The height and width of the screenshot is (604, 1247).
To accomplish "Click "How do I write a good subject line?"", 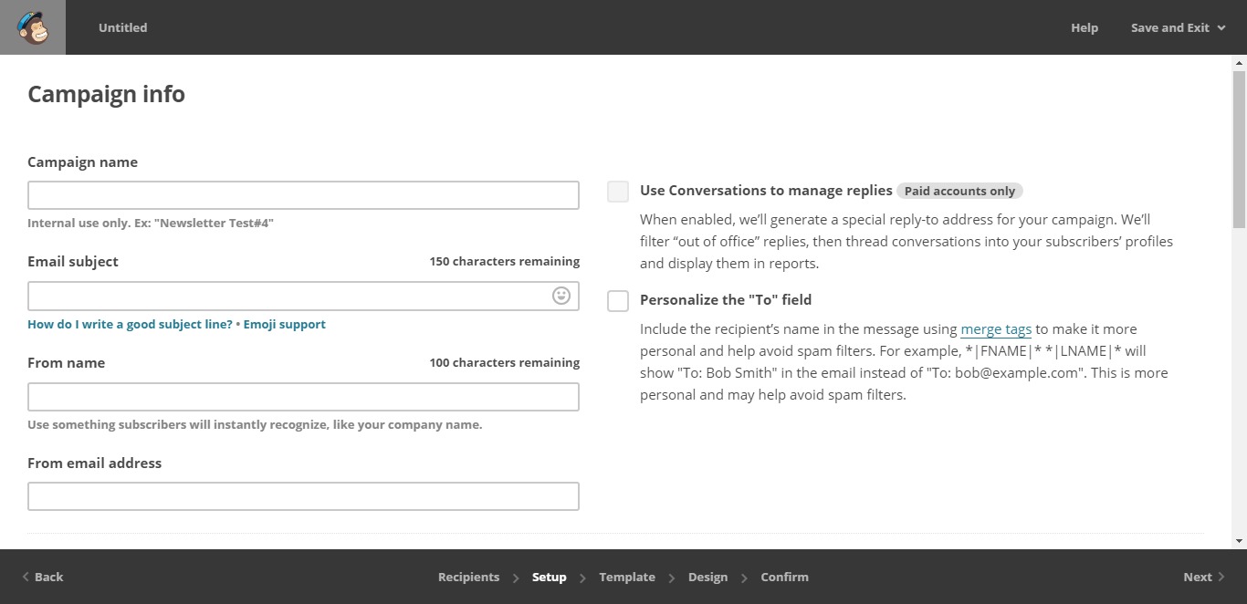I will click(129, 324).
